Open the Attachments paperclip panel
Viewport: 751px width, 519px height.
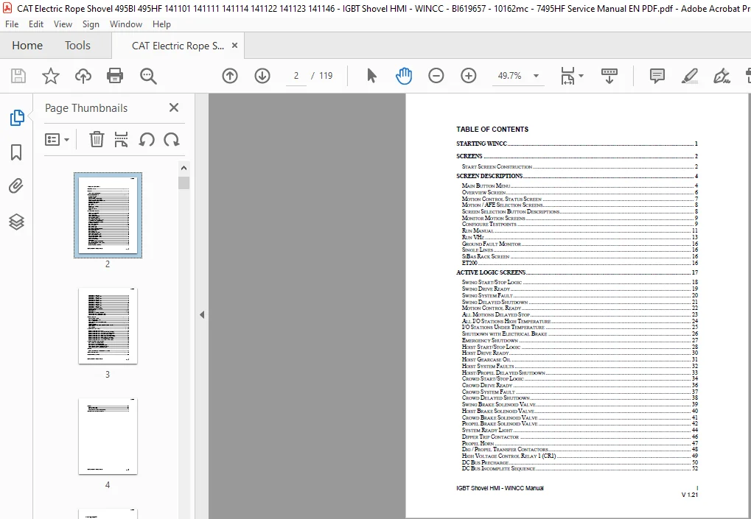click(16, 186)
